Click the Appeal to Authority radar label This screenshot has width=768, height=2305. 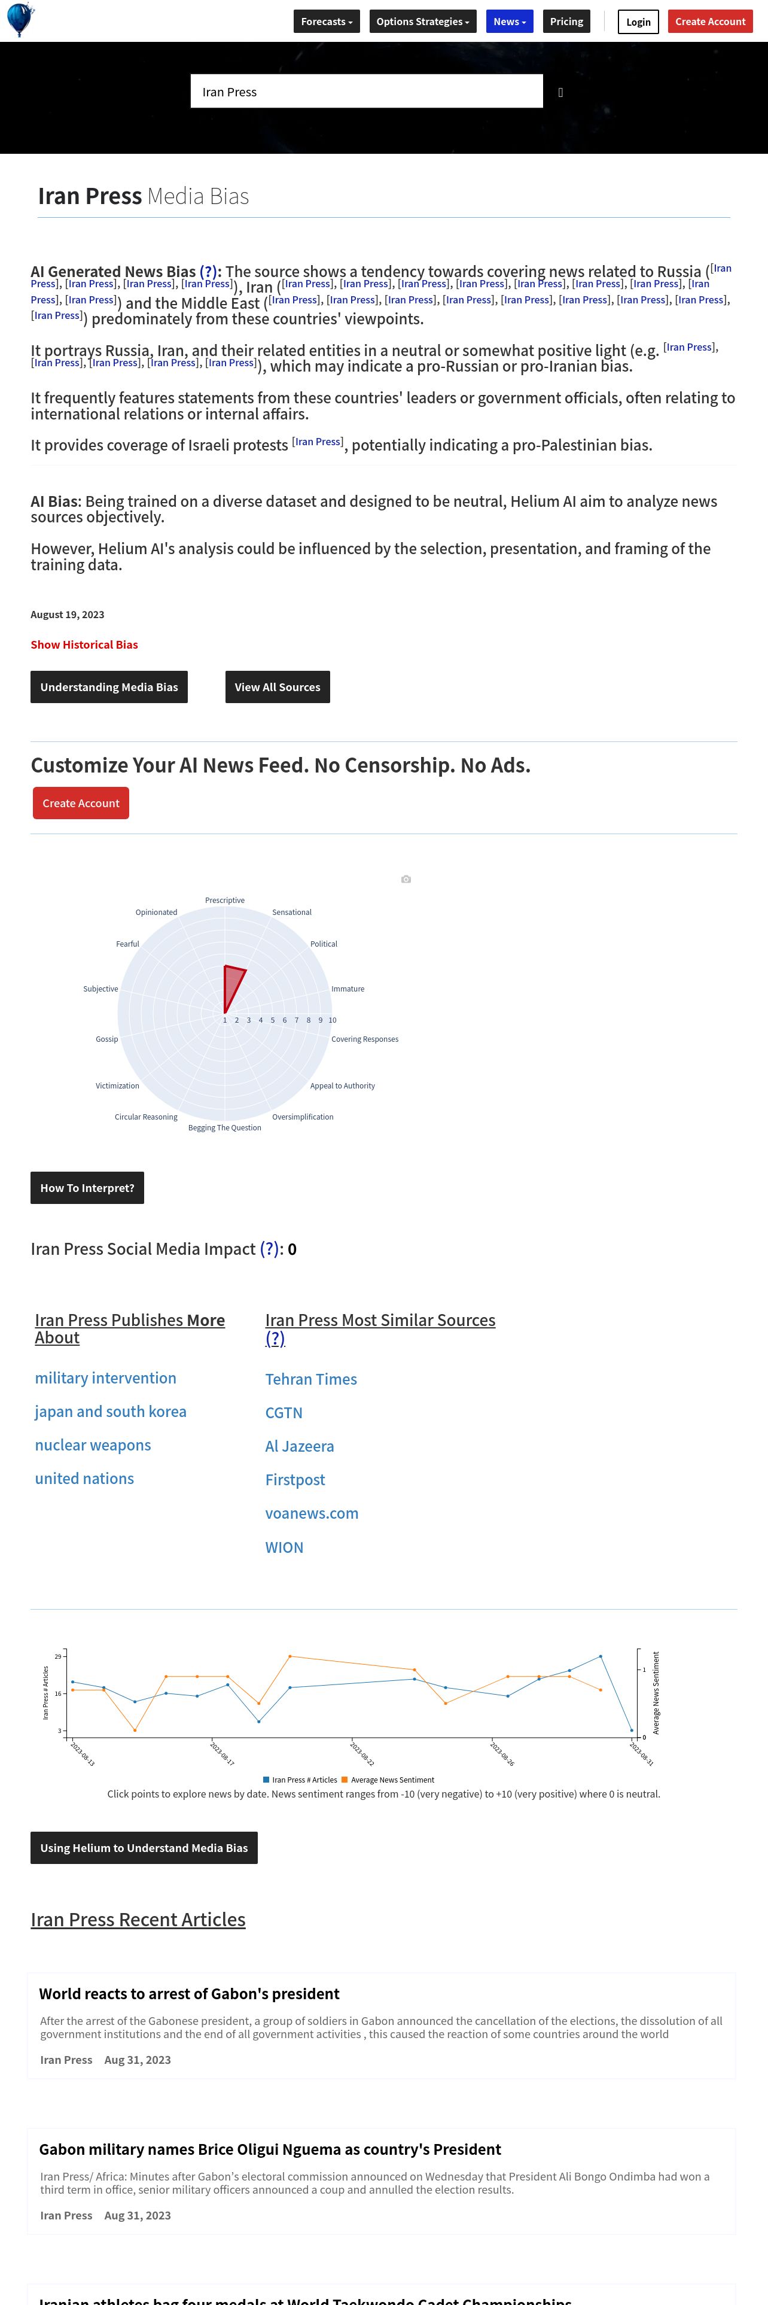click(x=342, y=1086)
